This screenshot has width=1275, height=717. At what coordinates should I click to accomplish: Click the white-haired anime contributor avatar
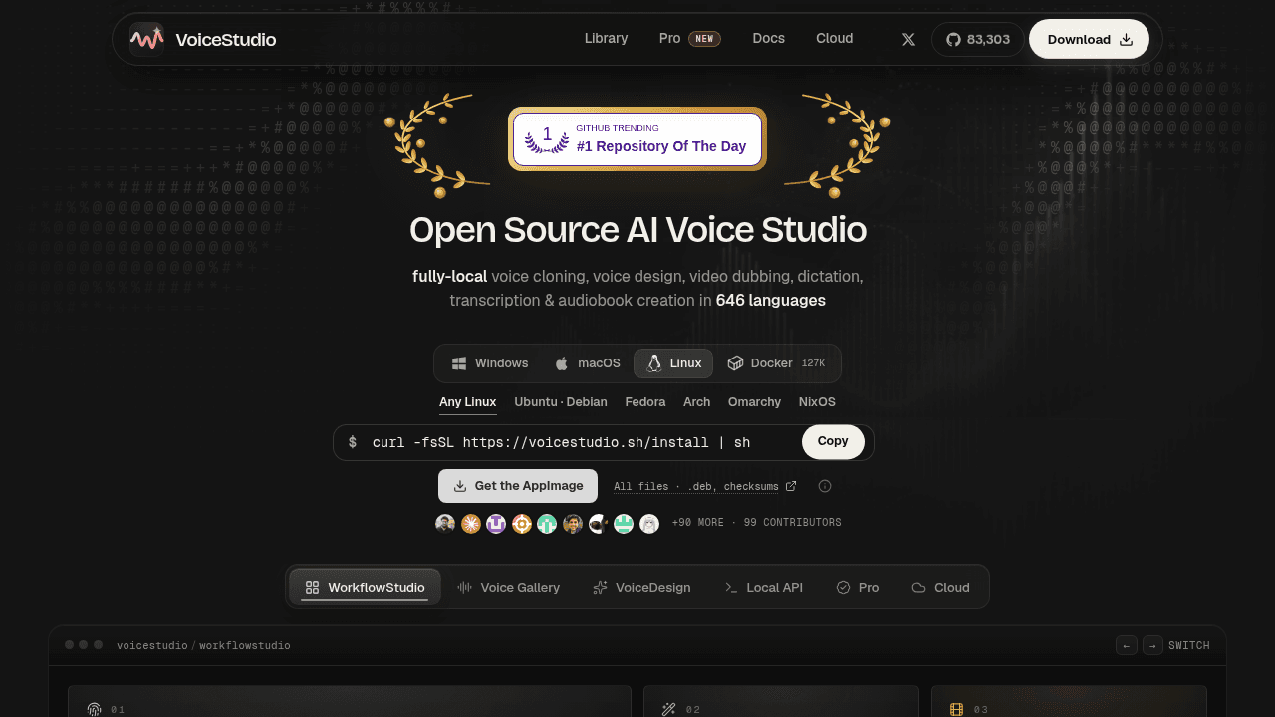click(x=649, y=523)
